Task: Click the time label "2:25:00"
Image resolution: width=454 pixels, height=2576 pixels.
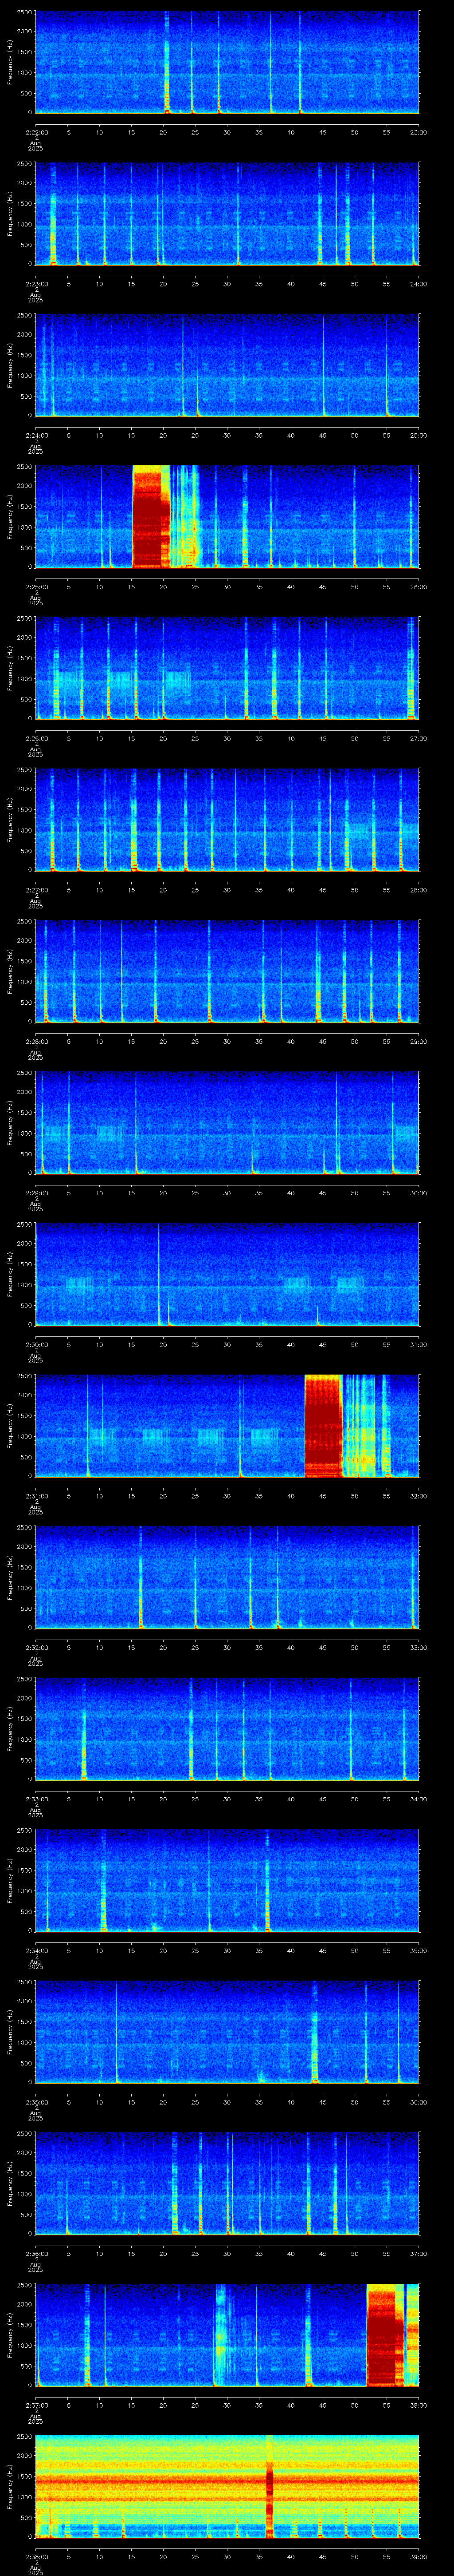Action: click(x=36, y=586)
